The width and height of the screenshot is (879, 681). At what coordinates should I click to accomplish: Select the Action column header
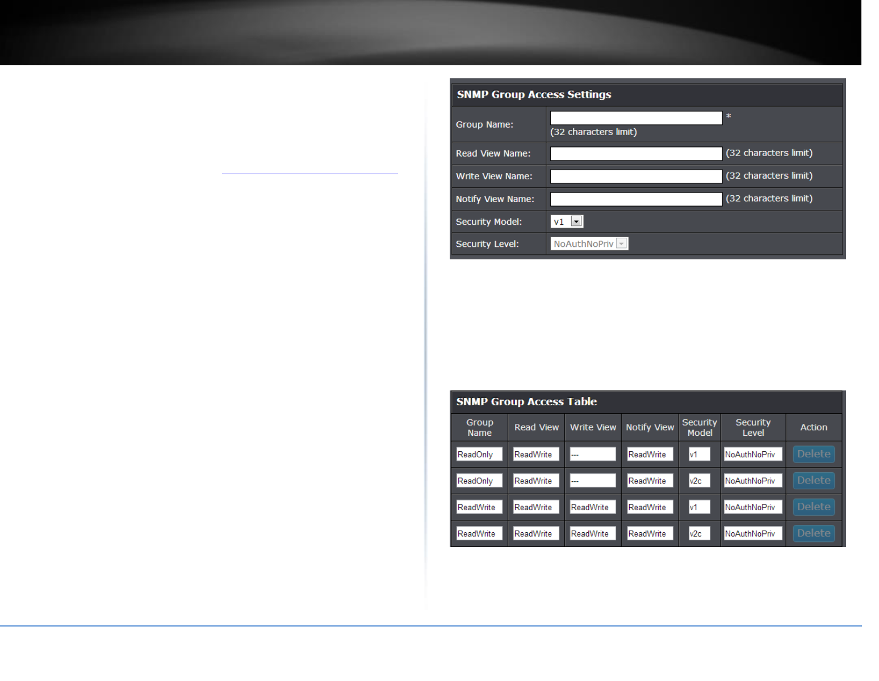point(814,427)
